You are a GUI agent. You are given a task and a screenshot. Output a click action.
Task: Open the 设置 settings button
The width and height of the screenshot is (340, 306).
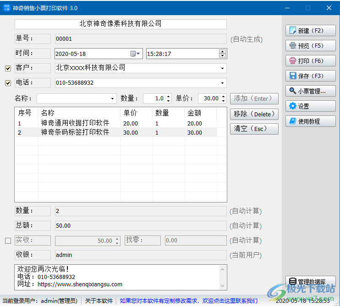[311, 106]
